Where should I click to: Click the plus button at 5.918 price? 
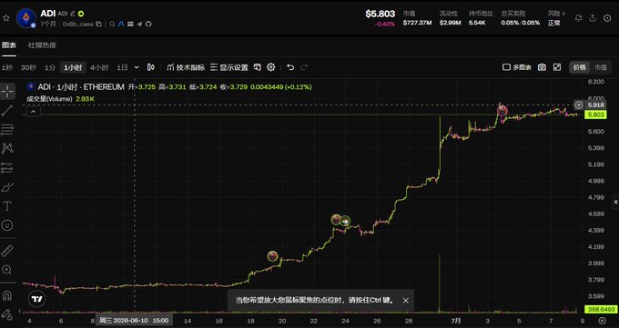click(x=578, y=104)
